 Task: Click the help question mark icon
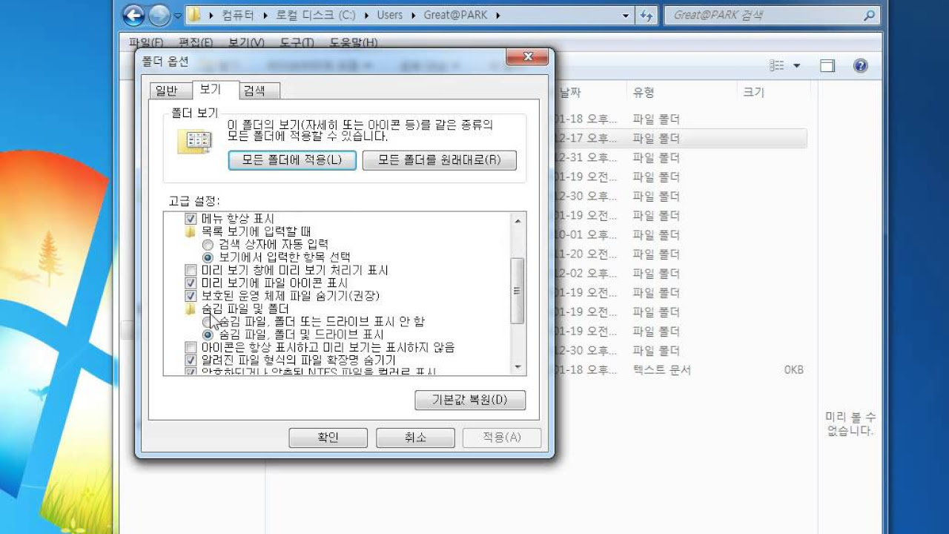[861, 66]
